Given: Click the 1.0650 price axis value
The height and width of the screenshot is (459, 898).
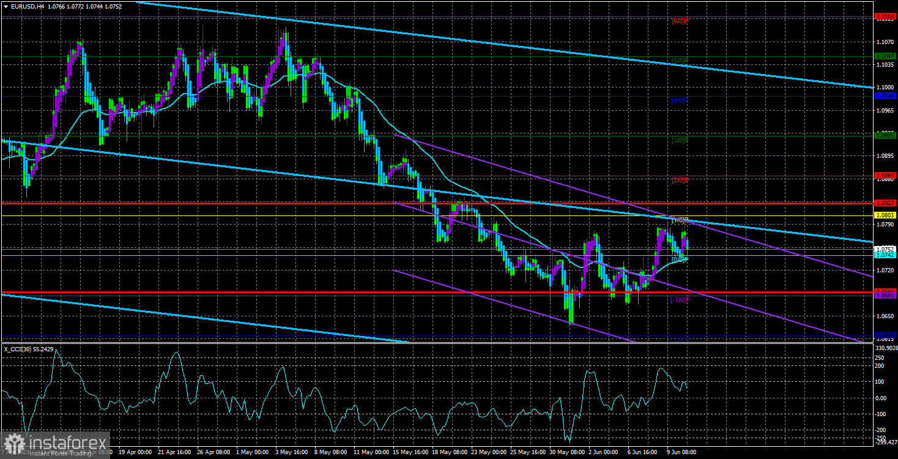Looking at the screenshot, I should (885, 316).
